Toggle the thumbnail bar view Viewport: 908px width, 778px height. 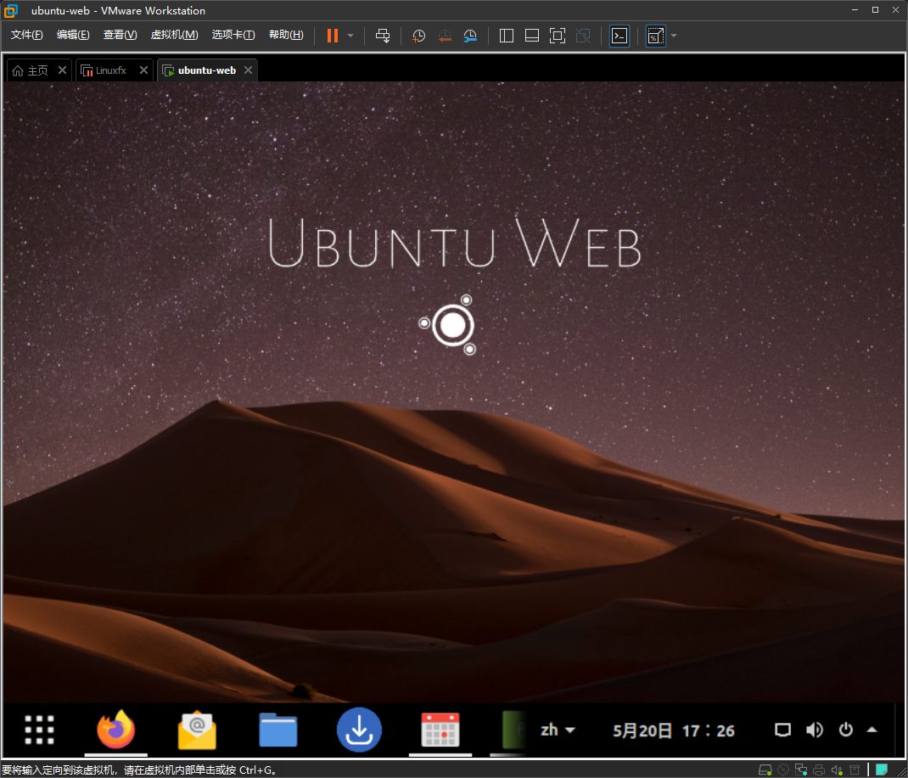[532, 36]
